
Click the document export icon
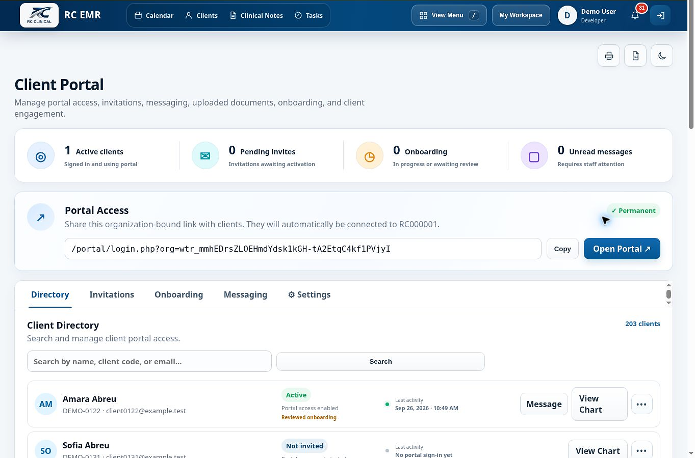click(635, 56)
